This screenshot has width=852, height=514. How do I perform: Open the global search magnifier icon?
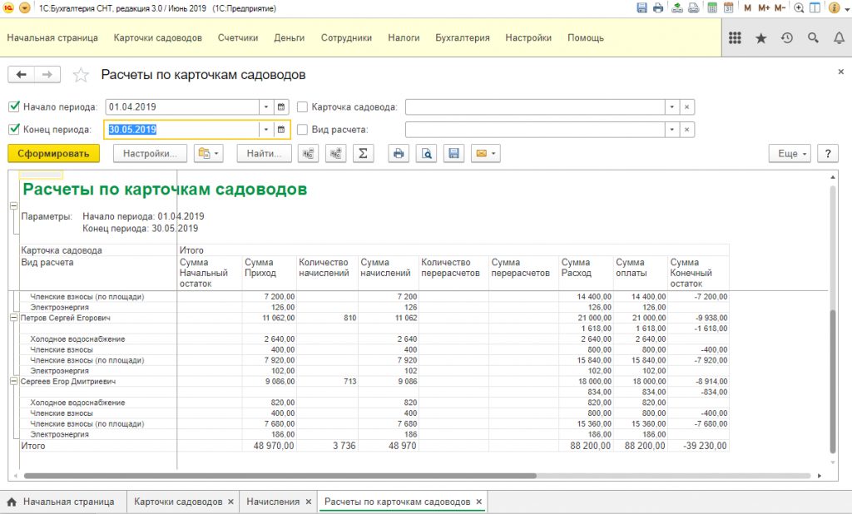coord(813,38)
